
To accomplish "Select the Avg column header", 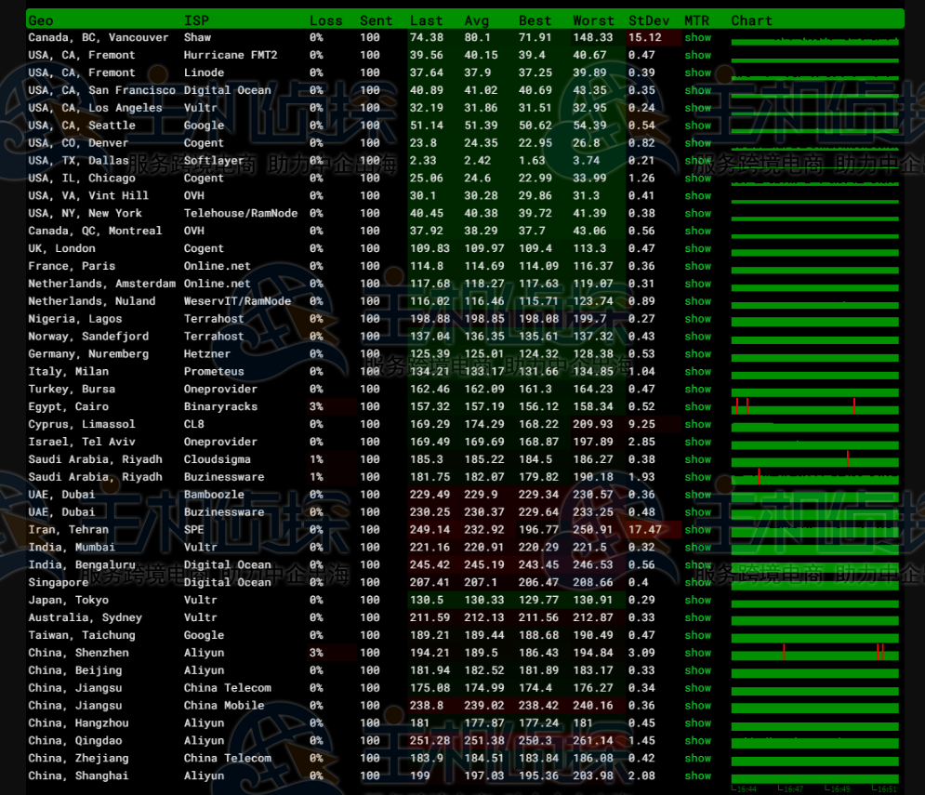I will [476, 20].
